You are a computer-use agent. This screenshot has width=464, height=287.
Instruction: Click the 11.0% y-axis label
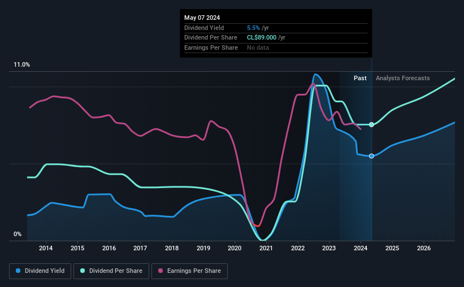coord(21,65)
